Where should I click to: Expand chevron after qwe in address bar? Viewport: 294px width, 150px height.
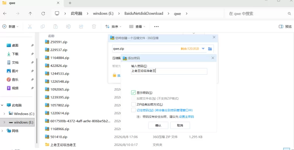pyautogui.click(x=186, y=14)
